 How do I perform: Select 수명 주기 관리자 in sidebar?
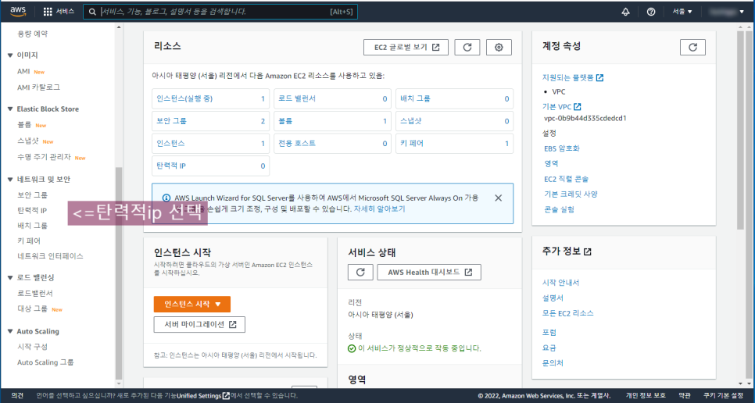(44, 157)
